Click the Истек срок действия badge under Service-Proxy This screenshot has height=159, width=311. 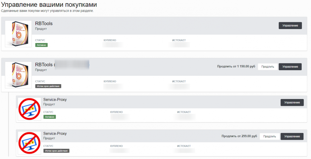[x=56, y=151]
